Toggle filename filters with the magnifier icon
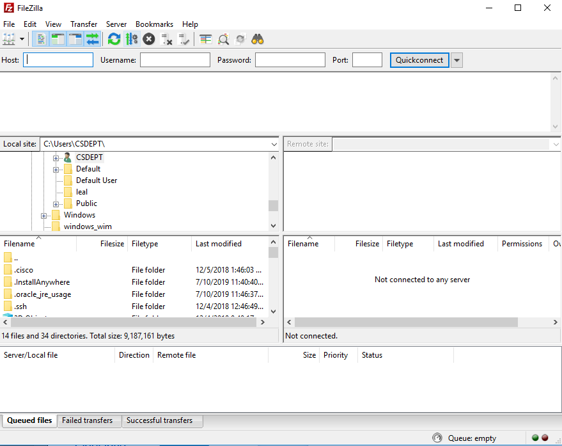 tap(223, 39)
